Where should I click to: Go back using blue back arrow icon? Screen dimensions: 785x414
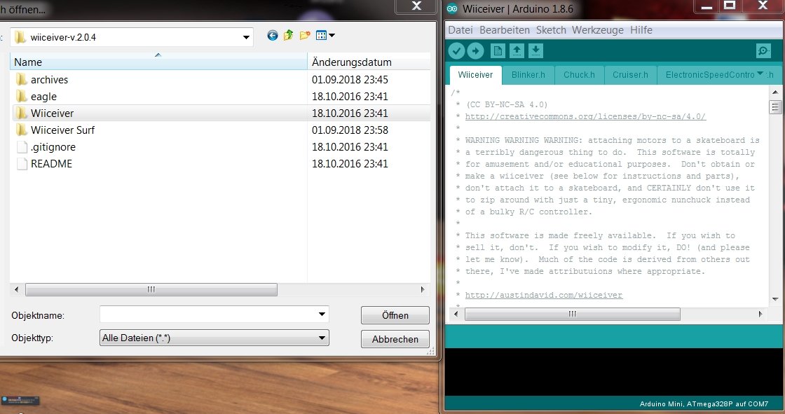273,36
